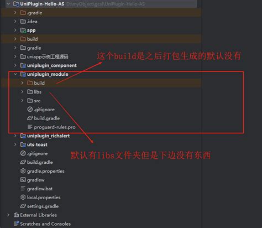The image size is (262, 228).
Task: Expand the uniplugin_richalert module chevron
Action: coord(15,136)
